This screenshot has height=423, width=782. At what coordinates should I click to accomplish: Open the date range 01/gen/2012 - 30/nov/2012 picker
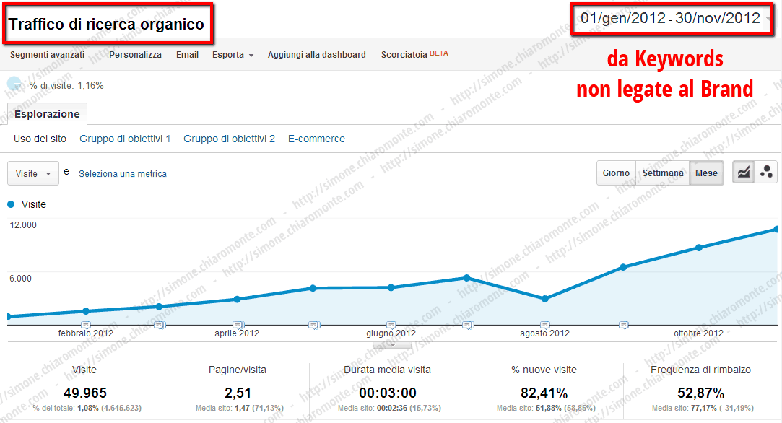(673, 19)
